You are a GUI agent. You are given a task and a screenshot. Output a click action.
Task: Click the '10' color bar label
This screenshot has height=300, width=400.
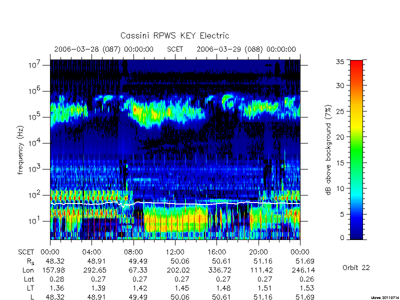click(340, 188)
